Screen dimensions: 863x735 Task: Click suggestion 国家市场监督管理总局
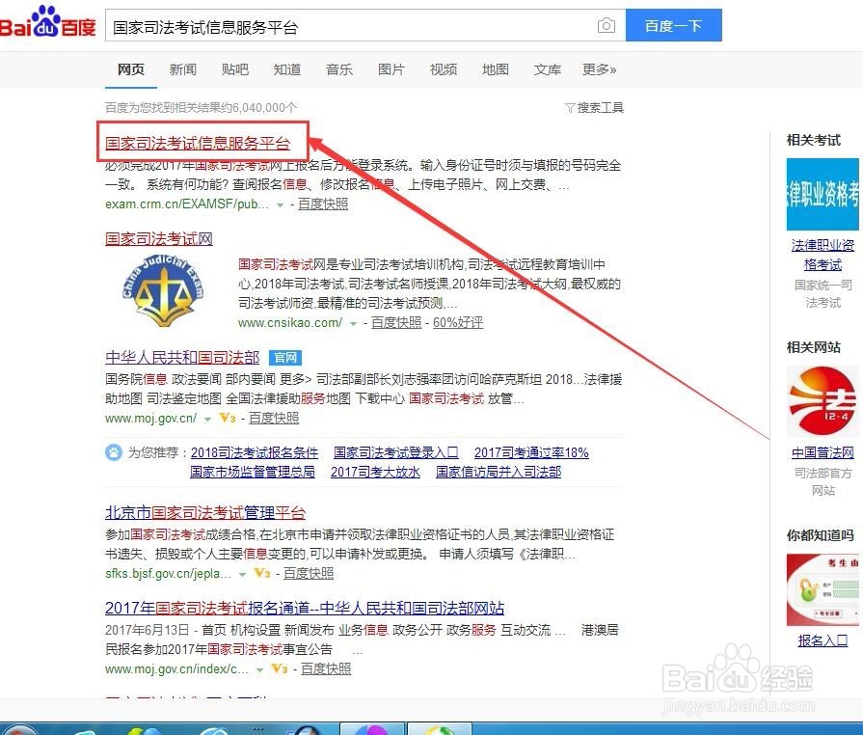pyautogui.click(x=253, y=472)
